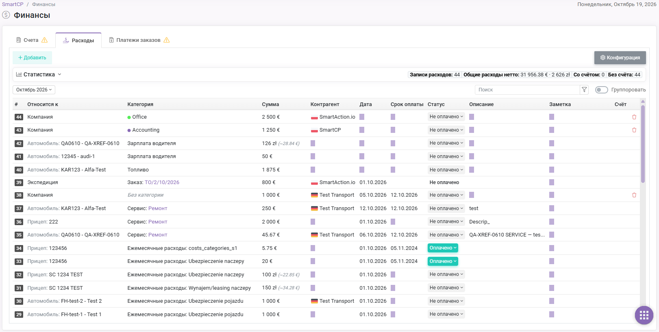Click the note placeholder in row 39

[x=552, y=182]
